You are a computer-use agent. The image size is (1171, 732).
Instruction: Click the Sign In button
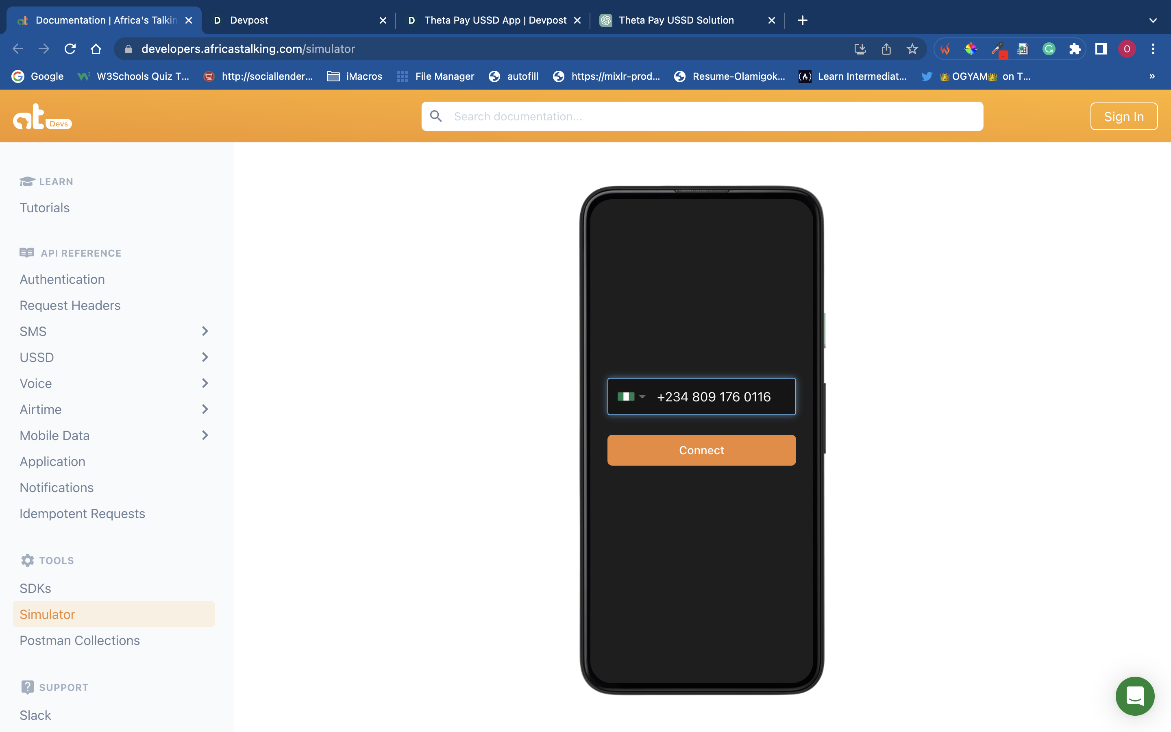pyautogui.click(x=1123, y=117)
